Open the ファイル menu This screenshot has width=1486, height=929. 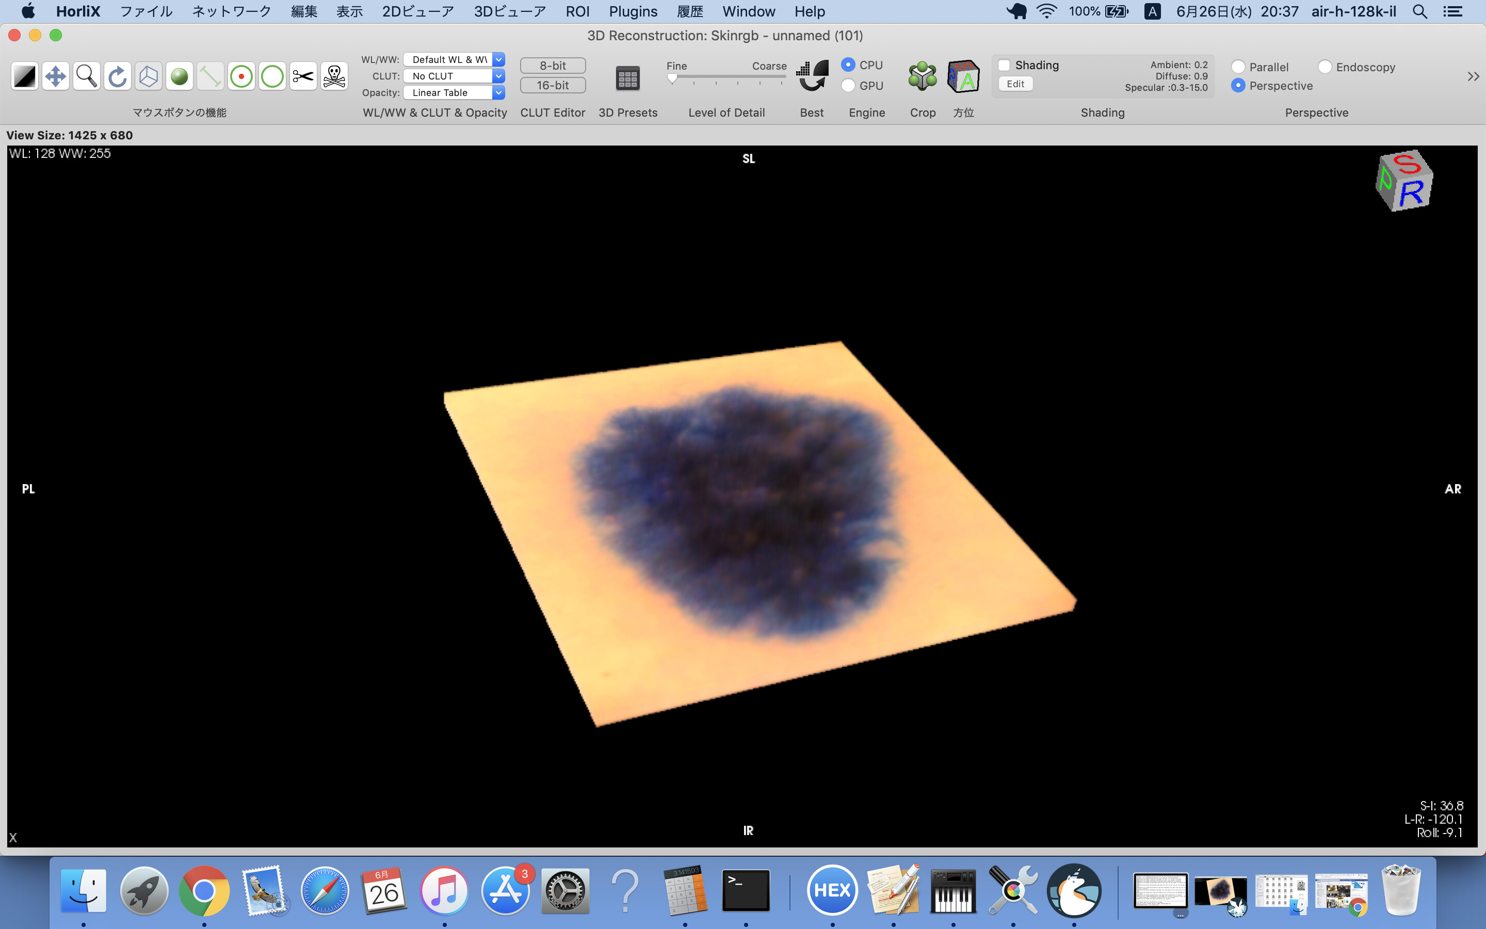[146, 11]
